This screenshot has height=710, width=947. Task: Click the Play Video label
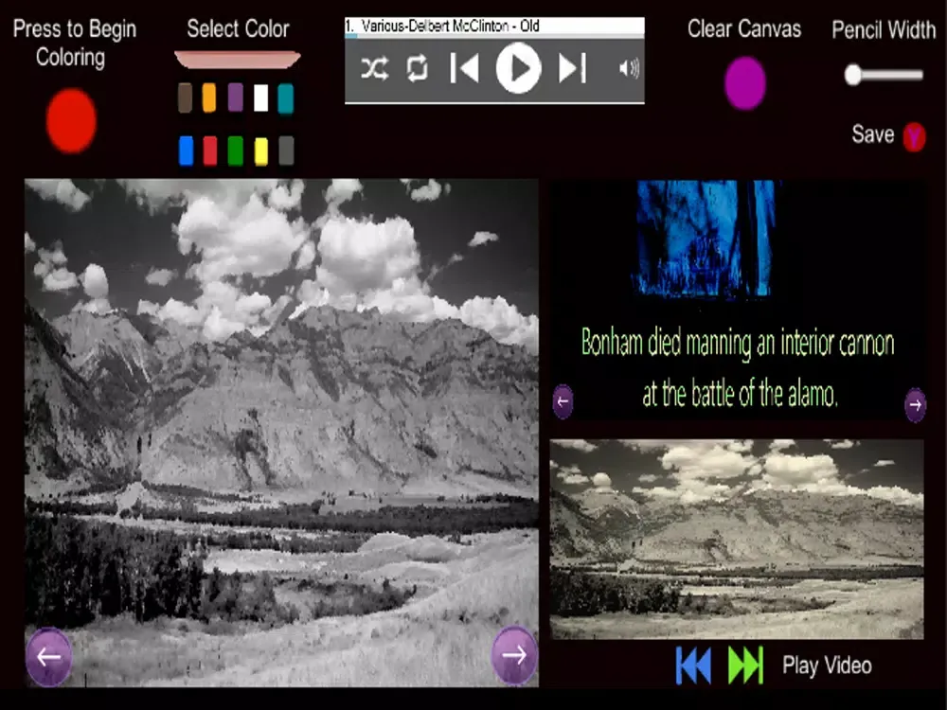(827, 666)
